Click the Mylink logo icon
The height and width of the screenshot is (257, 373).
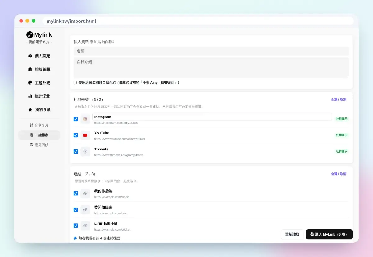(30, 35)
